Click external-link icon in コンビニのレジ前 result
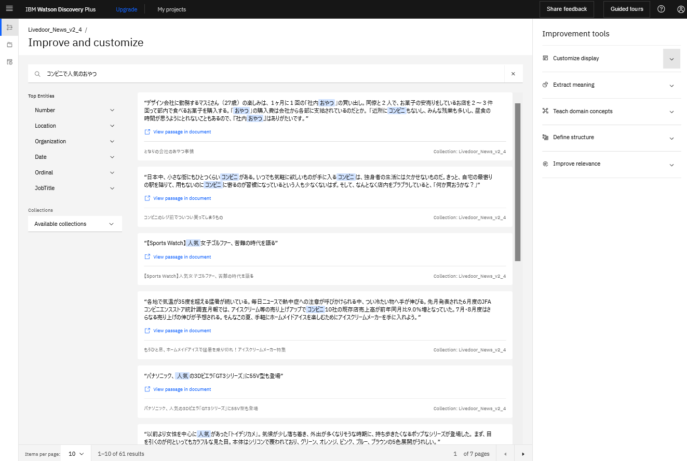The width and height of the screenshot is (687, 461). 147,198
